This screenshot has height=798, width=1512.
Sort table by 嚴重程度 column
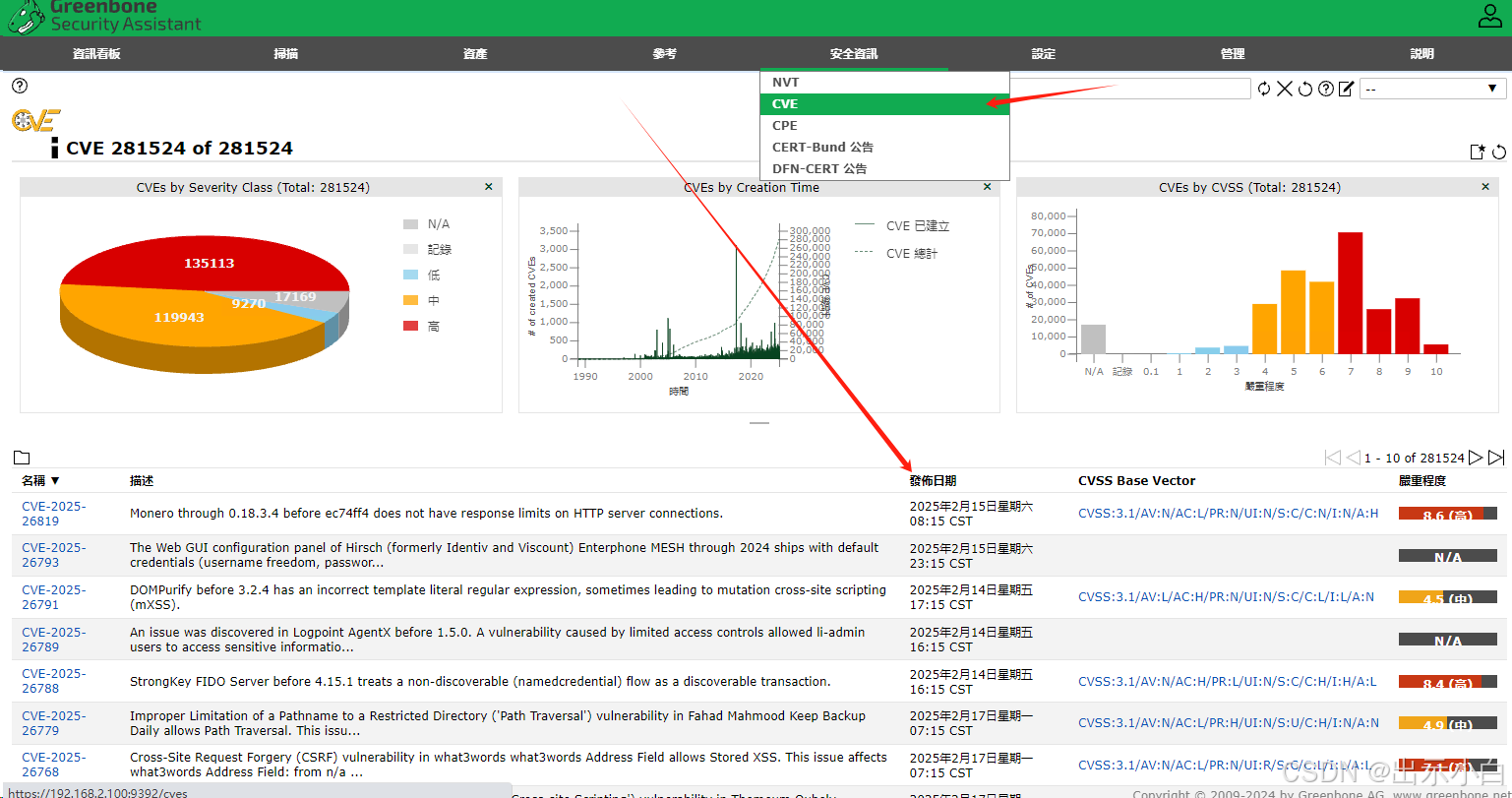point(1422,481)
